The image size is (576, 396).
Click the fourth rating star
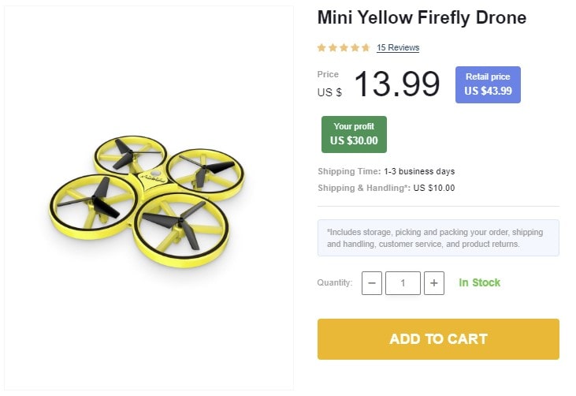coord(355,47)
